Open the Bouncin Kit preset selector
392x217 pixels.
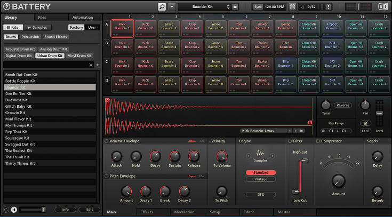tap(202, 7)
